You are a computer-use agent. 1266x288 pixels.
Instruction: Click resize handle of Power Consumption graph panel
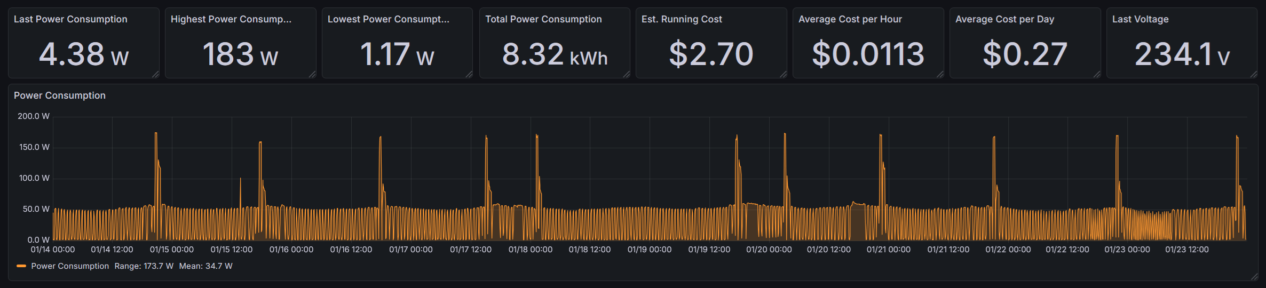(1254, 277)
